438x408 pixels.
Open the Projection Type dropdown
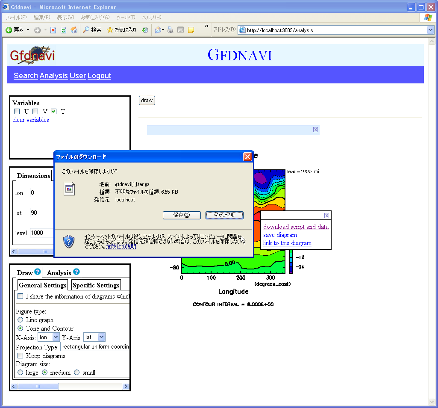click(x=95, y=347)
